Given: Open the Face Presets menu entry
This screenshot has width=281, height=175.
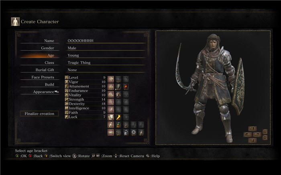Looking at the screenshot, I should 40,77.
